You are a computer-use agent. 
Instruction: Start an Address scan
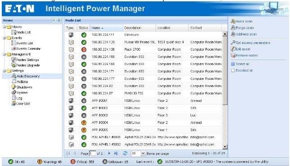point(244,34)
